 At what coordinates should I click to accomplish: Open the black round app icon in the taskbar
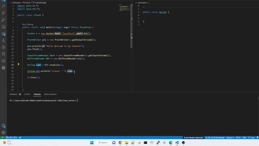[x=183, y=142]
